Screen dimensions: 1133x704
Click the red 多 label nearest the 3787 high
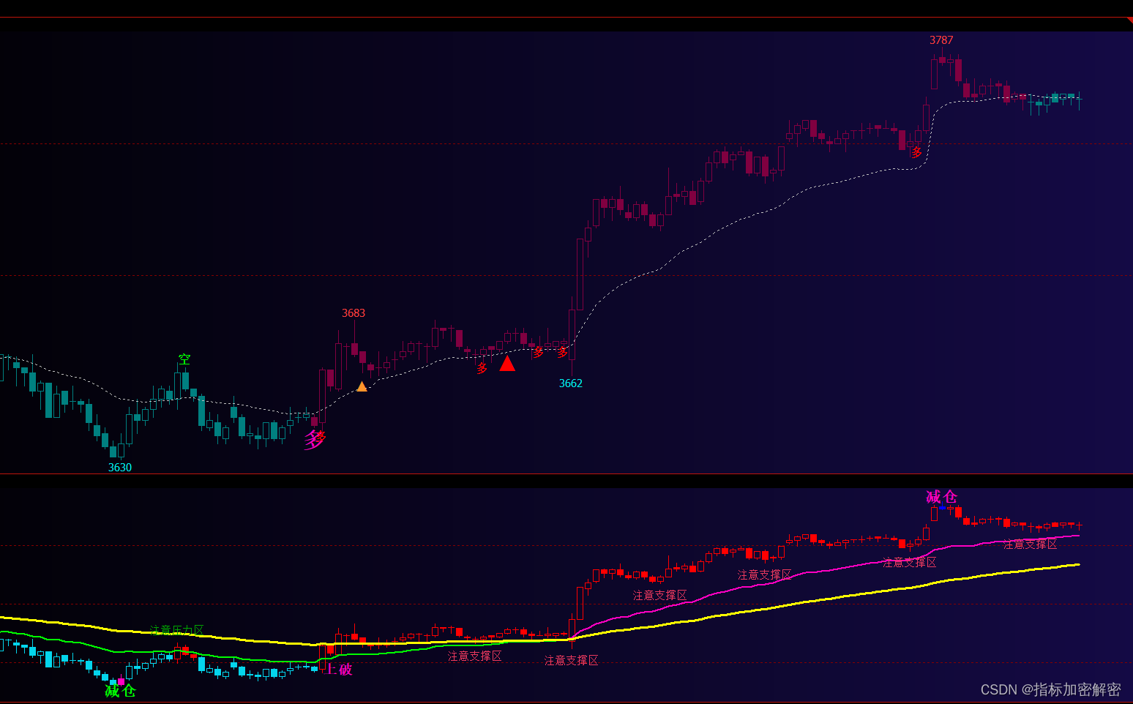(916, 152)
